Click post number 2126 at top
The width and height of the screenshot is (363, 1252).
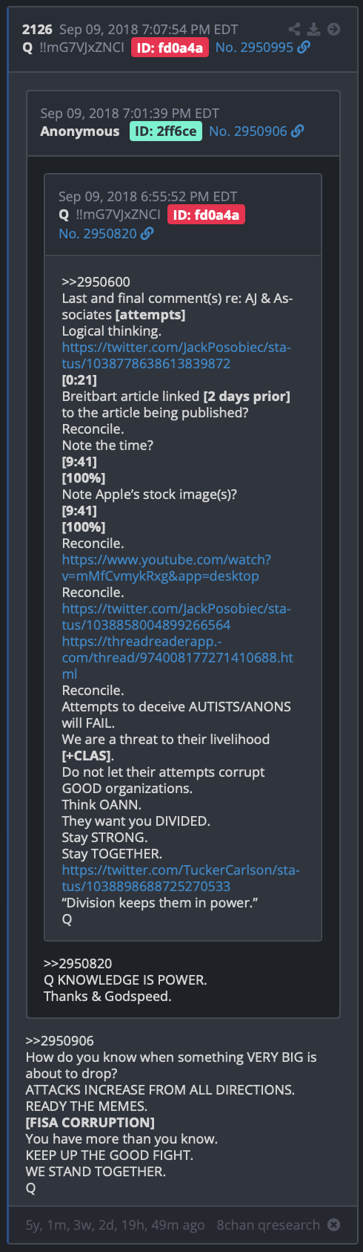click(x=37, y=29)
